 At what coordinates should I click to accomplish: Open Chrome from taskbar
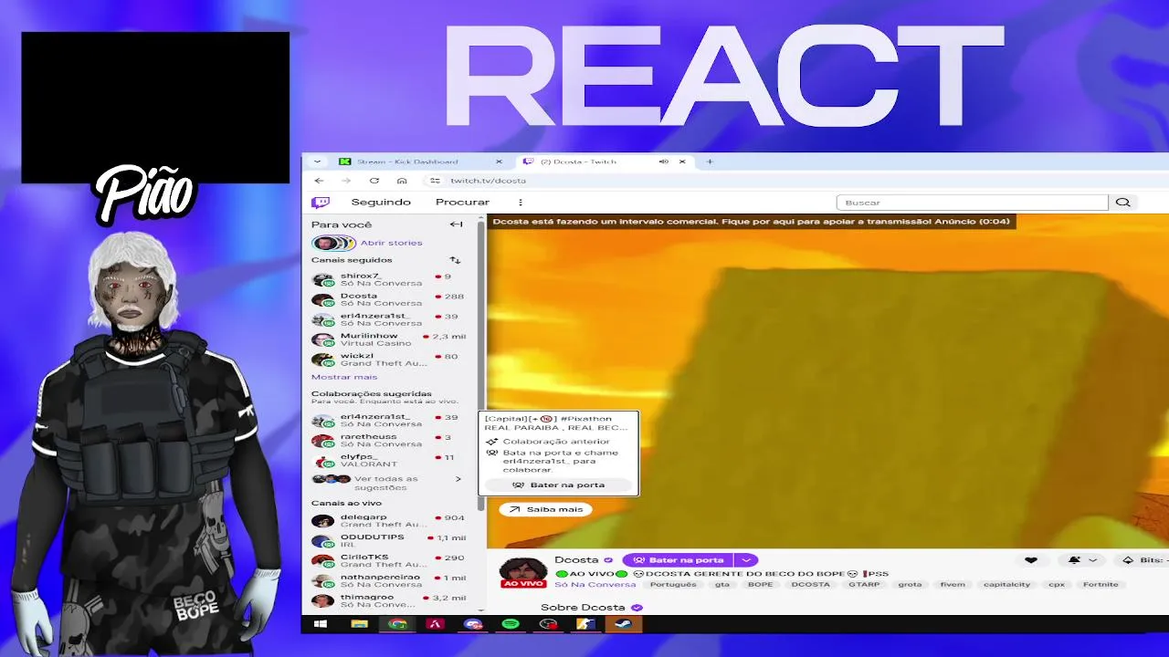pos(397,624)
